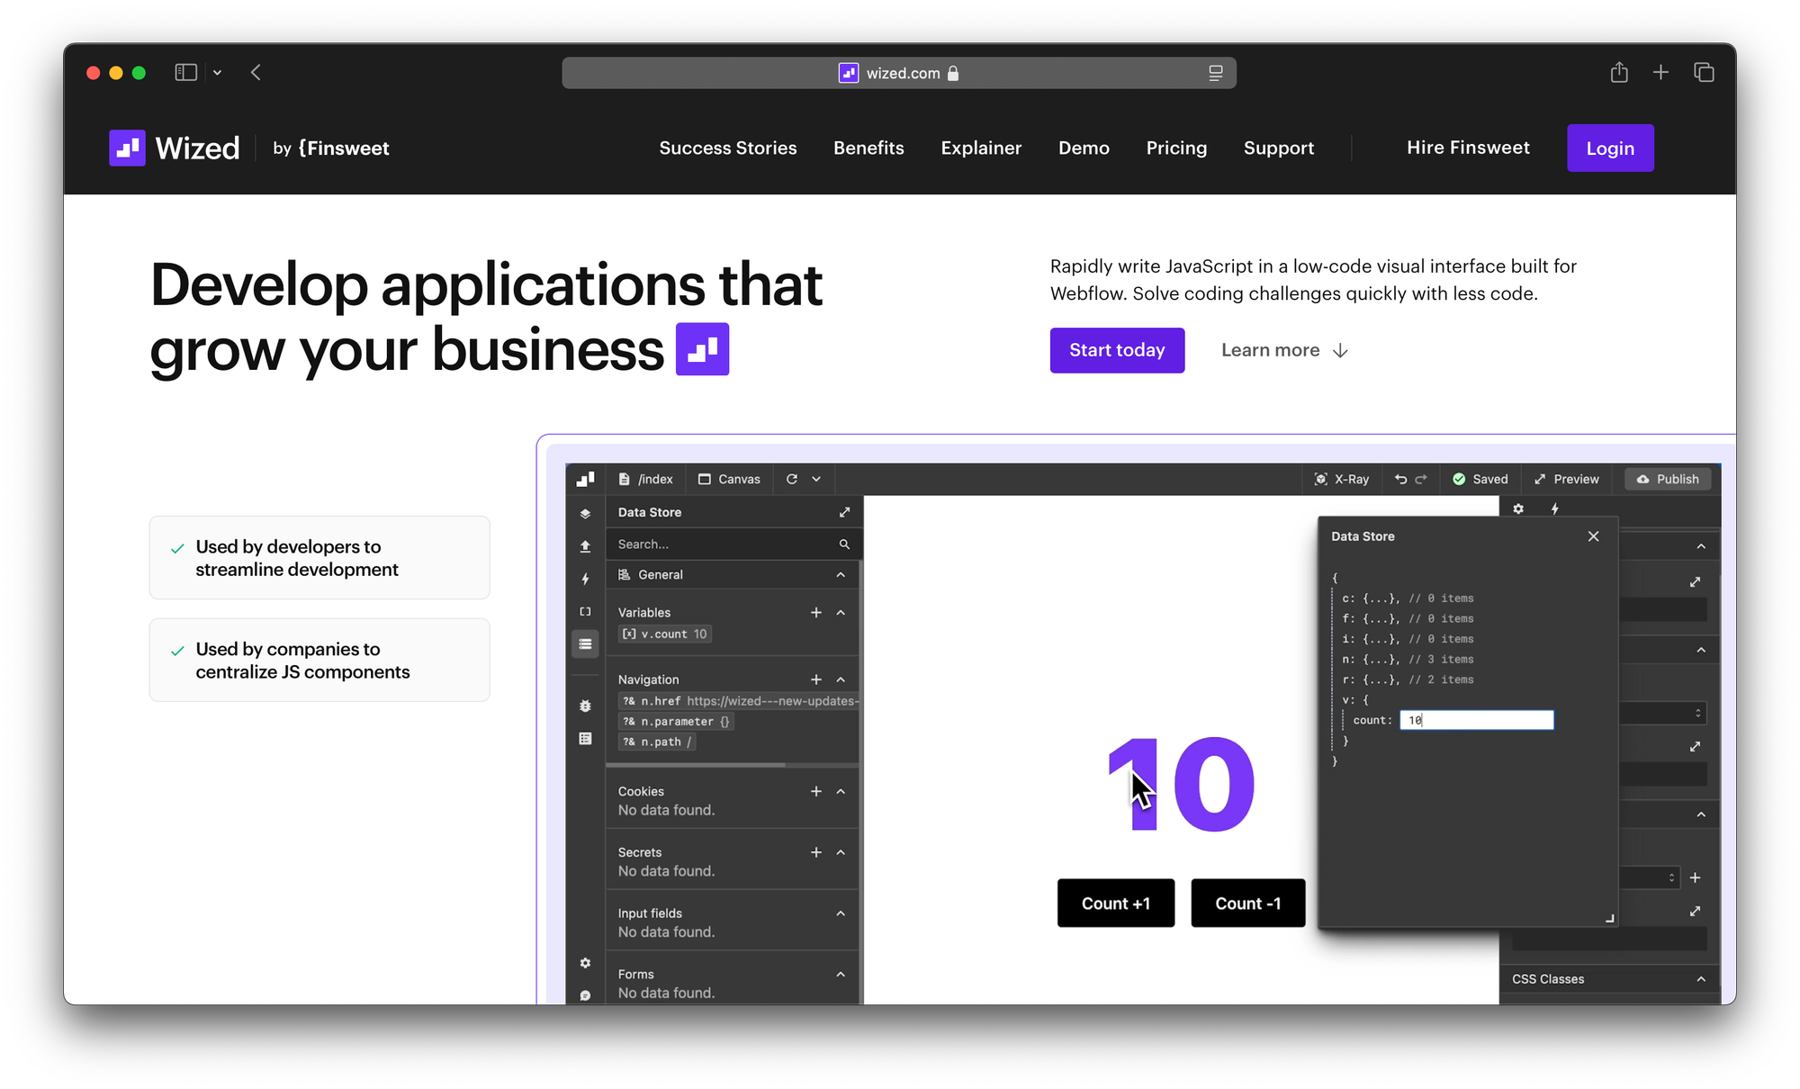The width and height of the screenshot is (1800, 1089).
Task: Add a new tab with plus icon
Action: pos(1660,72)
